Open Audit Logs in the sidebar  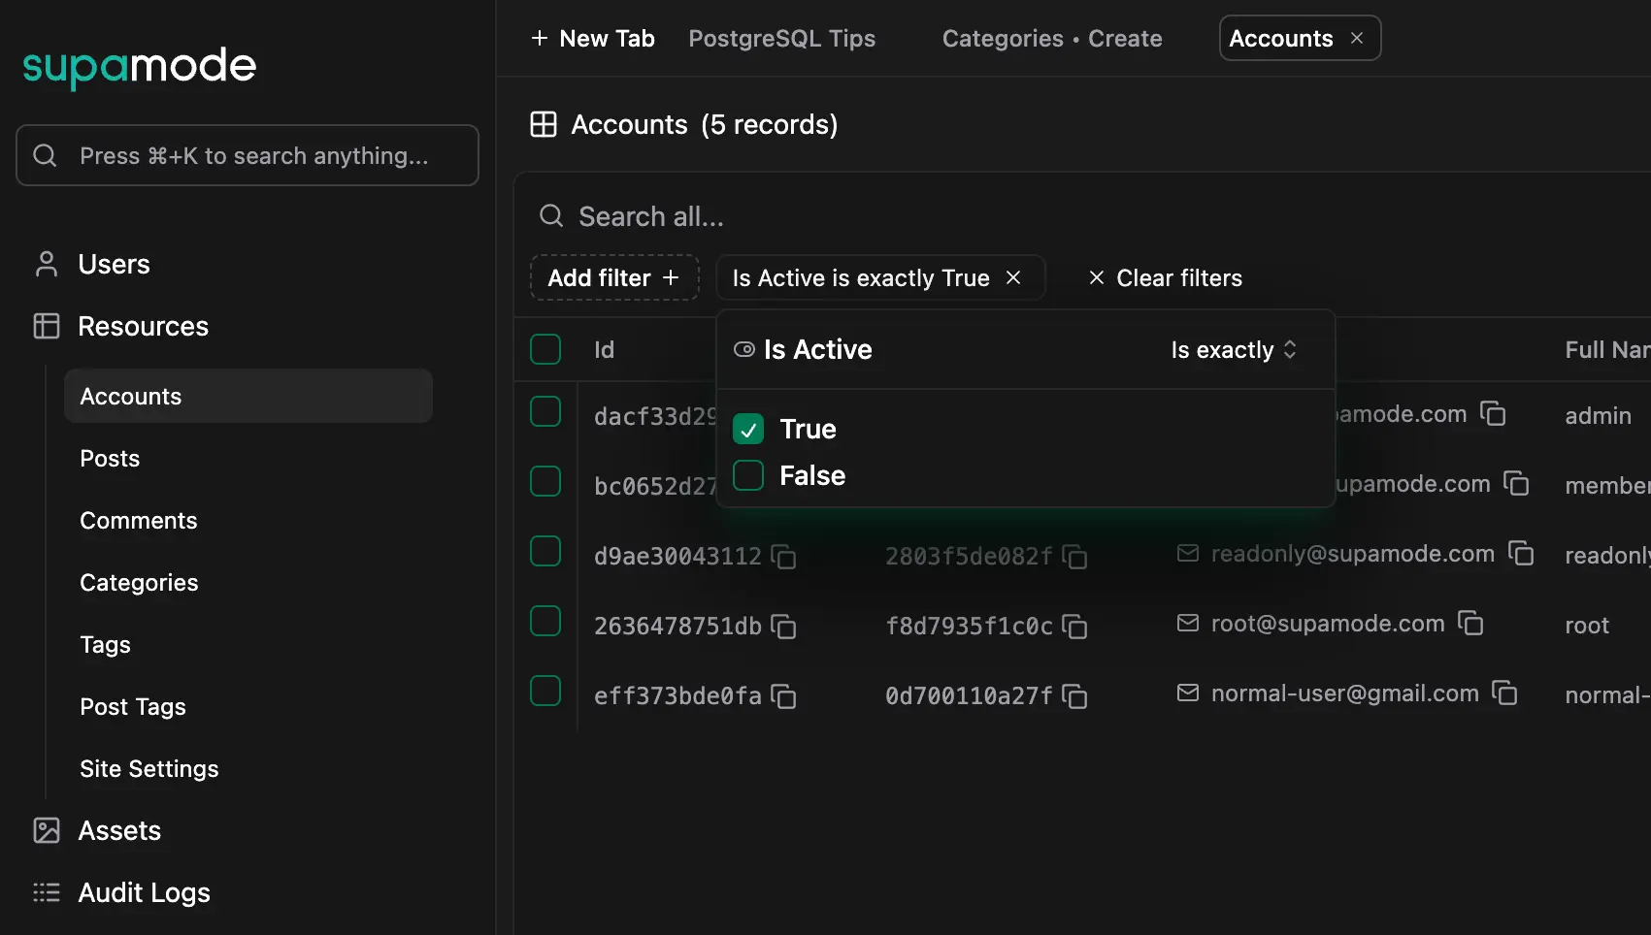[144, 893]
